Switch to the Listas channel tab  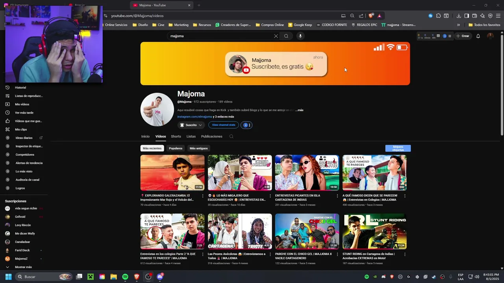point(191,136)
